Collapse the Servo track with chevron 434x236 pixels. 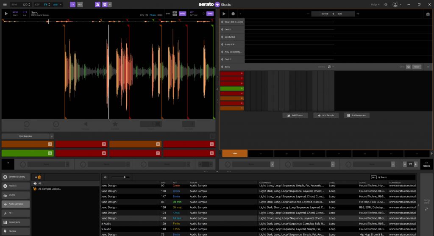428,67
